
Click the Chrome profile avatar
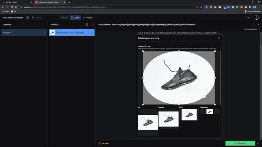tap(255, 7)
